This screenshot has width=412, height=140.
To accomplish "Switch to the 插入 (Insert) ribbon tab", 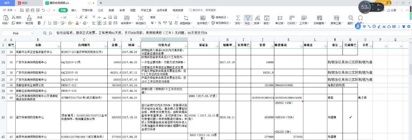I will (74, 10).
